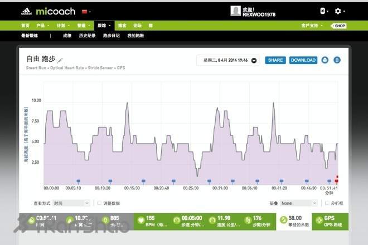368x245 pixels.
Task: Edit workout name with pencil icon
Action: click(x=60, y=60)
